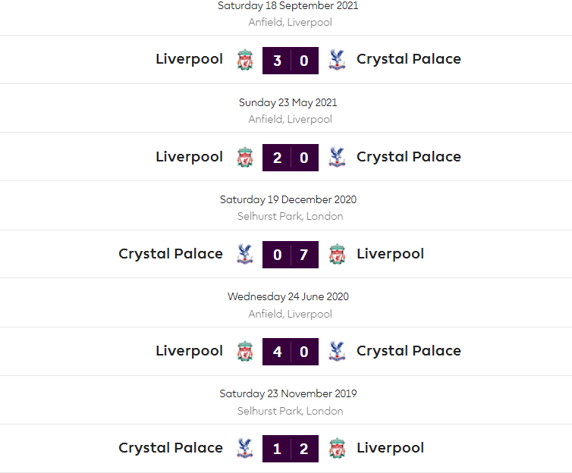Click Liverpool crest in 18 September 2021 match
This screenshot has height=473, width=572.
coord(245,60)
